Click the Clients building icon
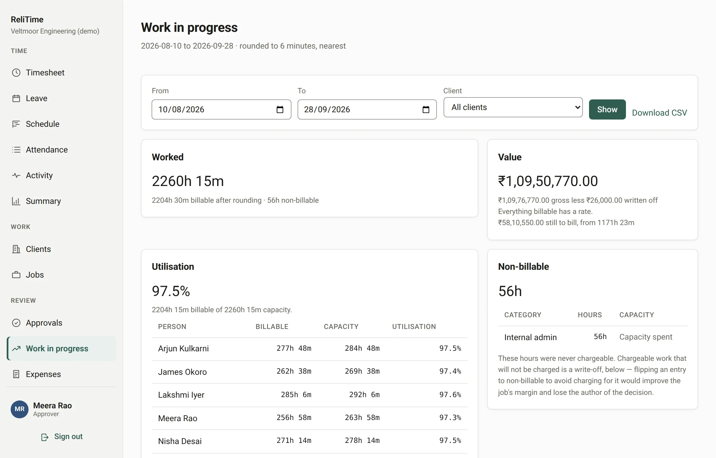 (16, 249)
